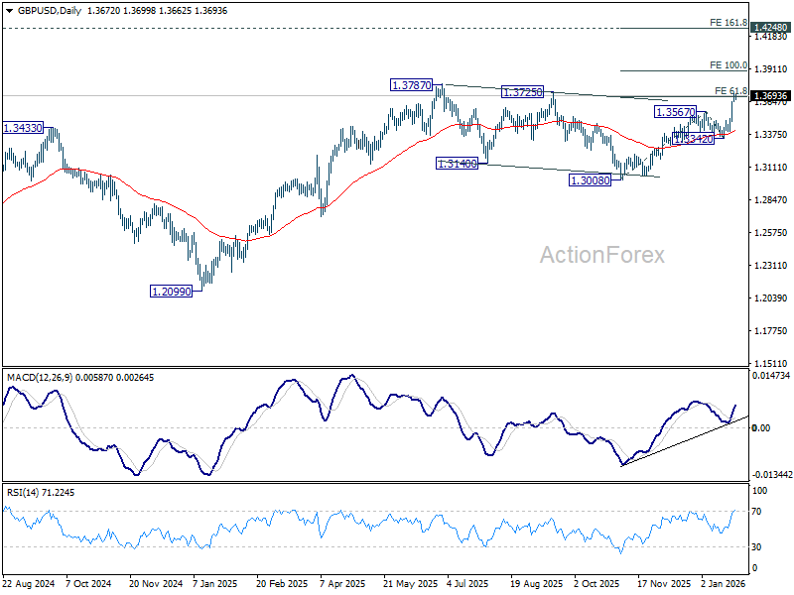Click the 1.17750 price axis value
This screenshot has height=595, width=794.
771,331
